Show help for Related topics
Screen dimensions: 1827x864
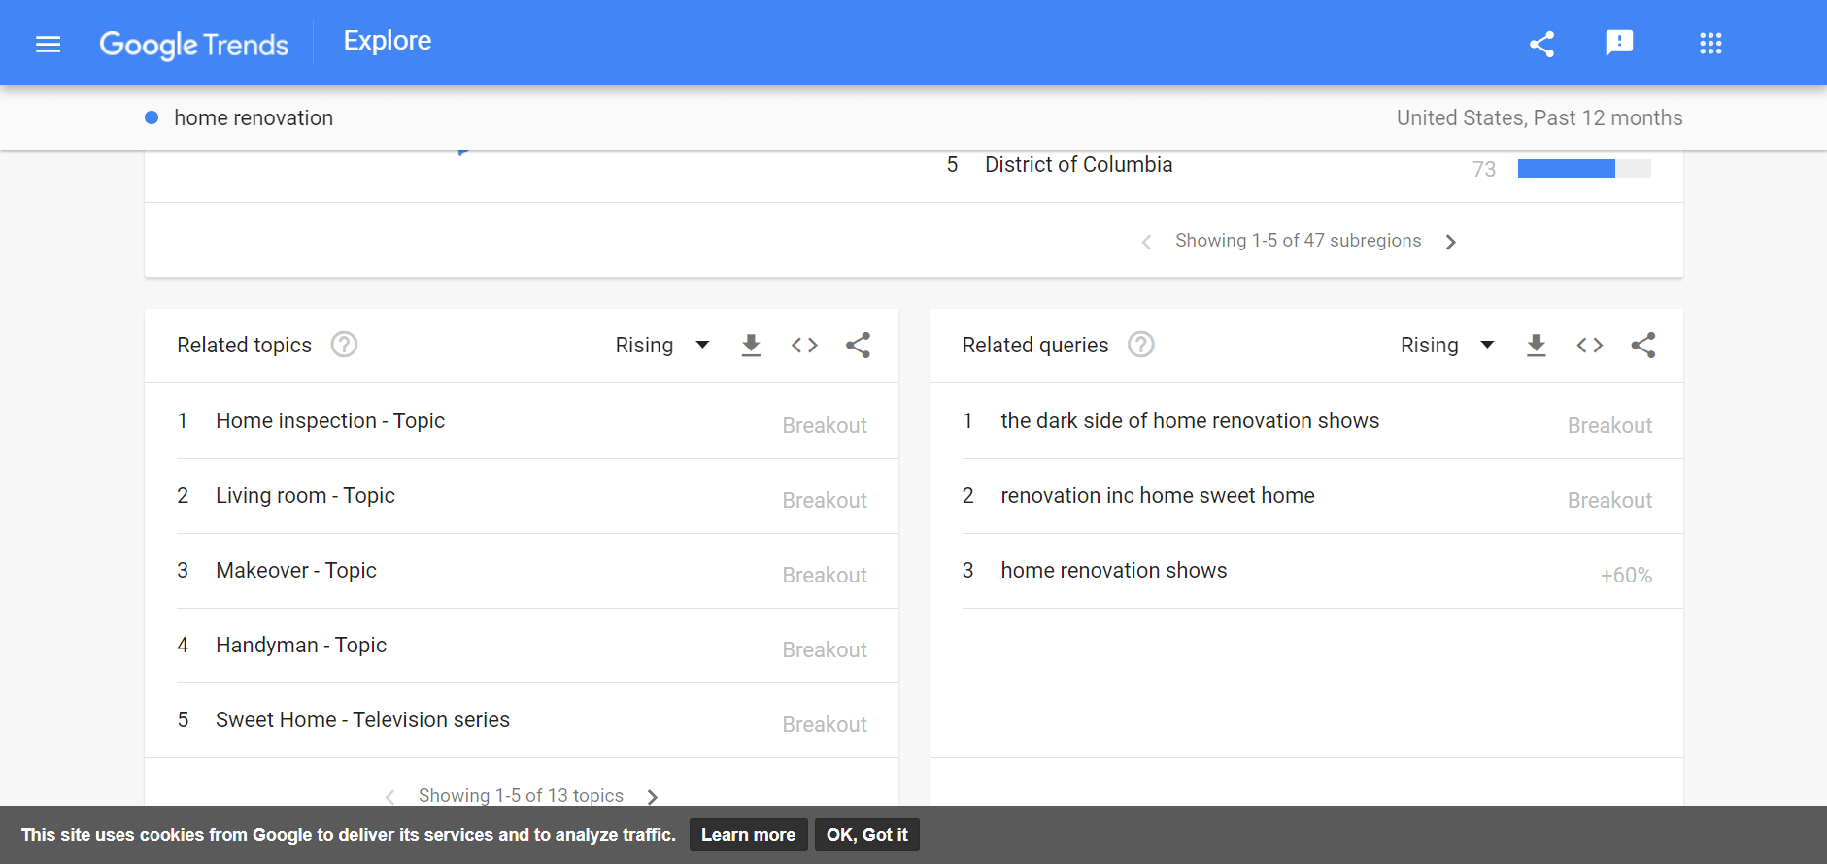tap(344, 345)
